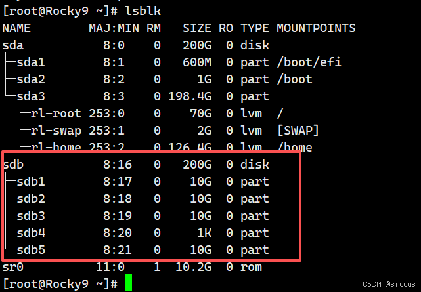Screen dimensions: 421x292
Task: Select the MAJ:MIN column header
Action: pos(114,28)
